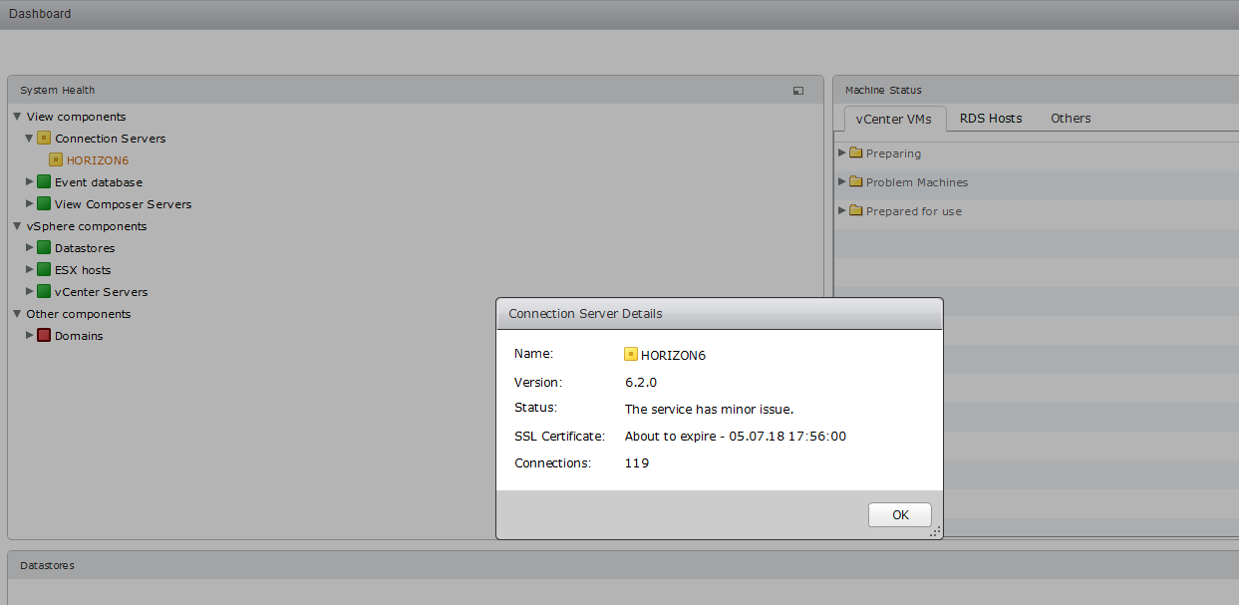Click the status text about minor issue
Screen dimensions: 1239x605
pyautogui.click(x=709, y=409)
